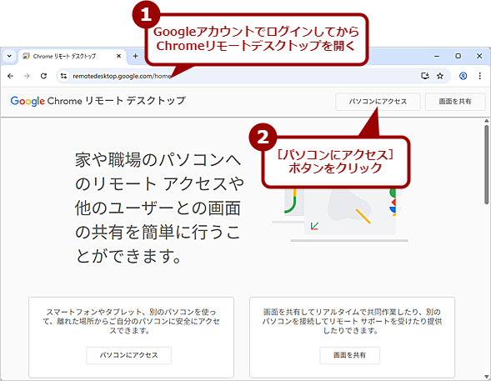This screenshot has width=491, height=381.
Task: Click the Chrome リモート デスクトップ header title
Action: [117, 101]
